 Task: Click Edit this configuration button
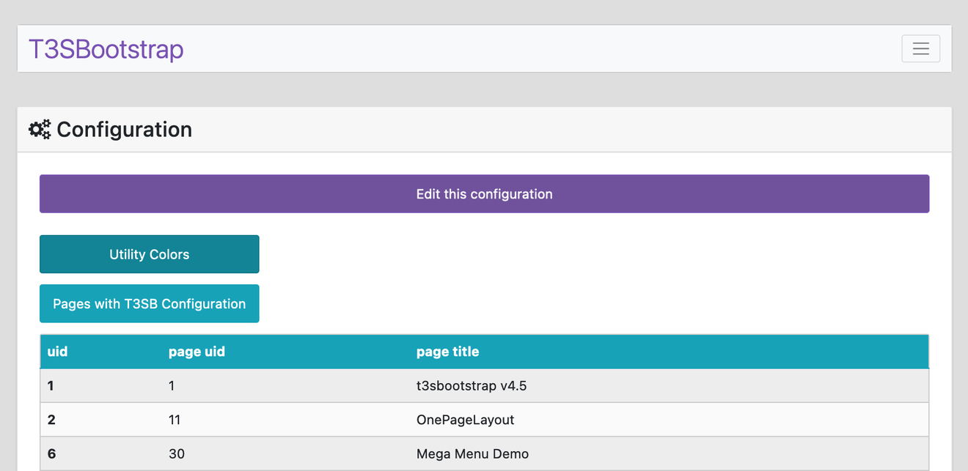(x=484, y=194)
